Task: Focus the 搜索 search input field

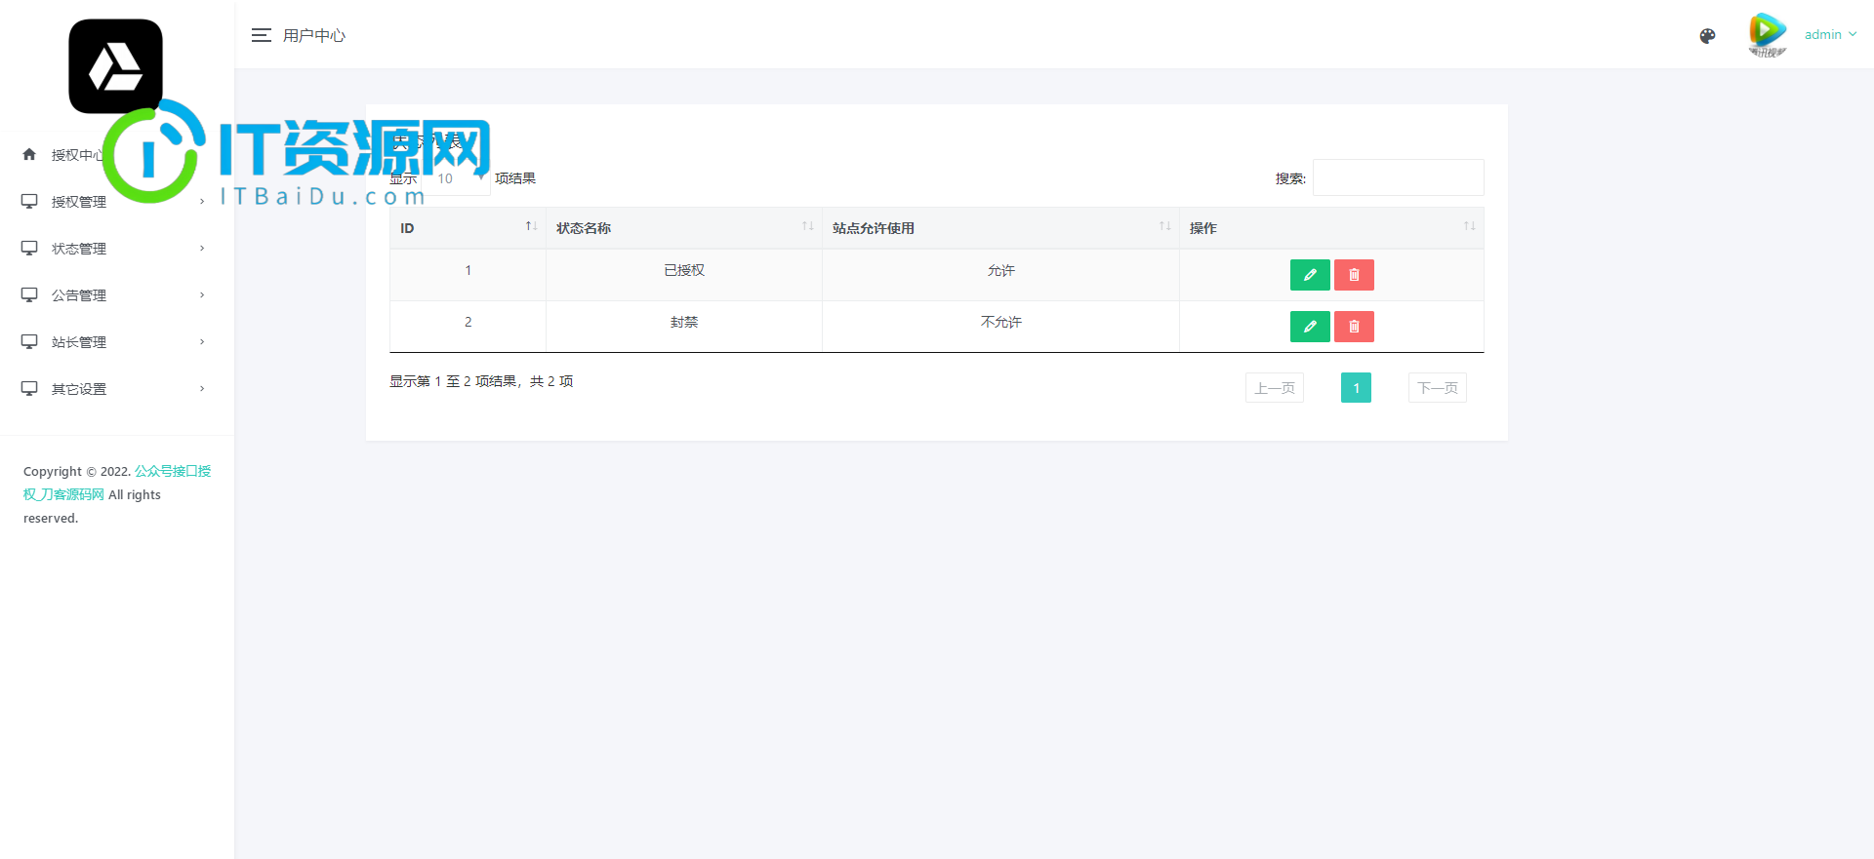Action: [x=1398, y=177]
